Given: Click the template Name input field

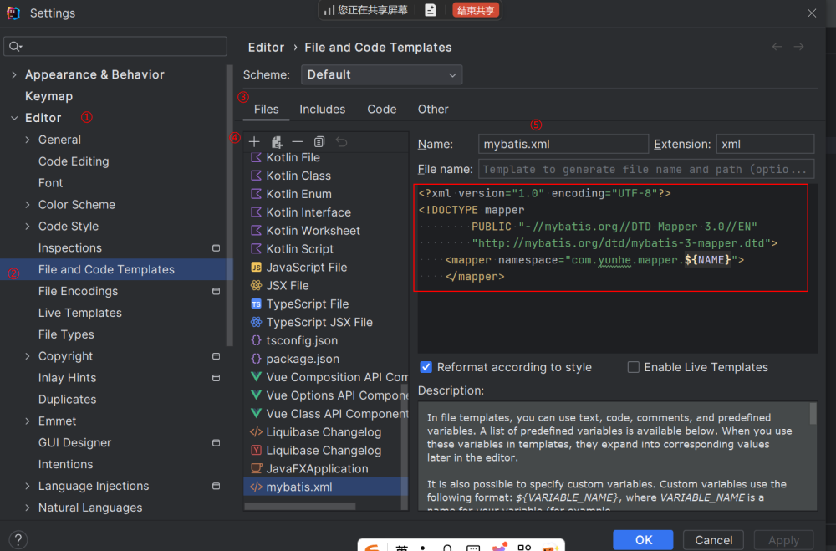Looking at the screenshot, I should pos(563,144).
